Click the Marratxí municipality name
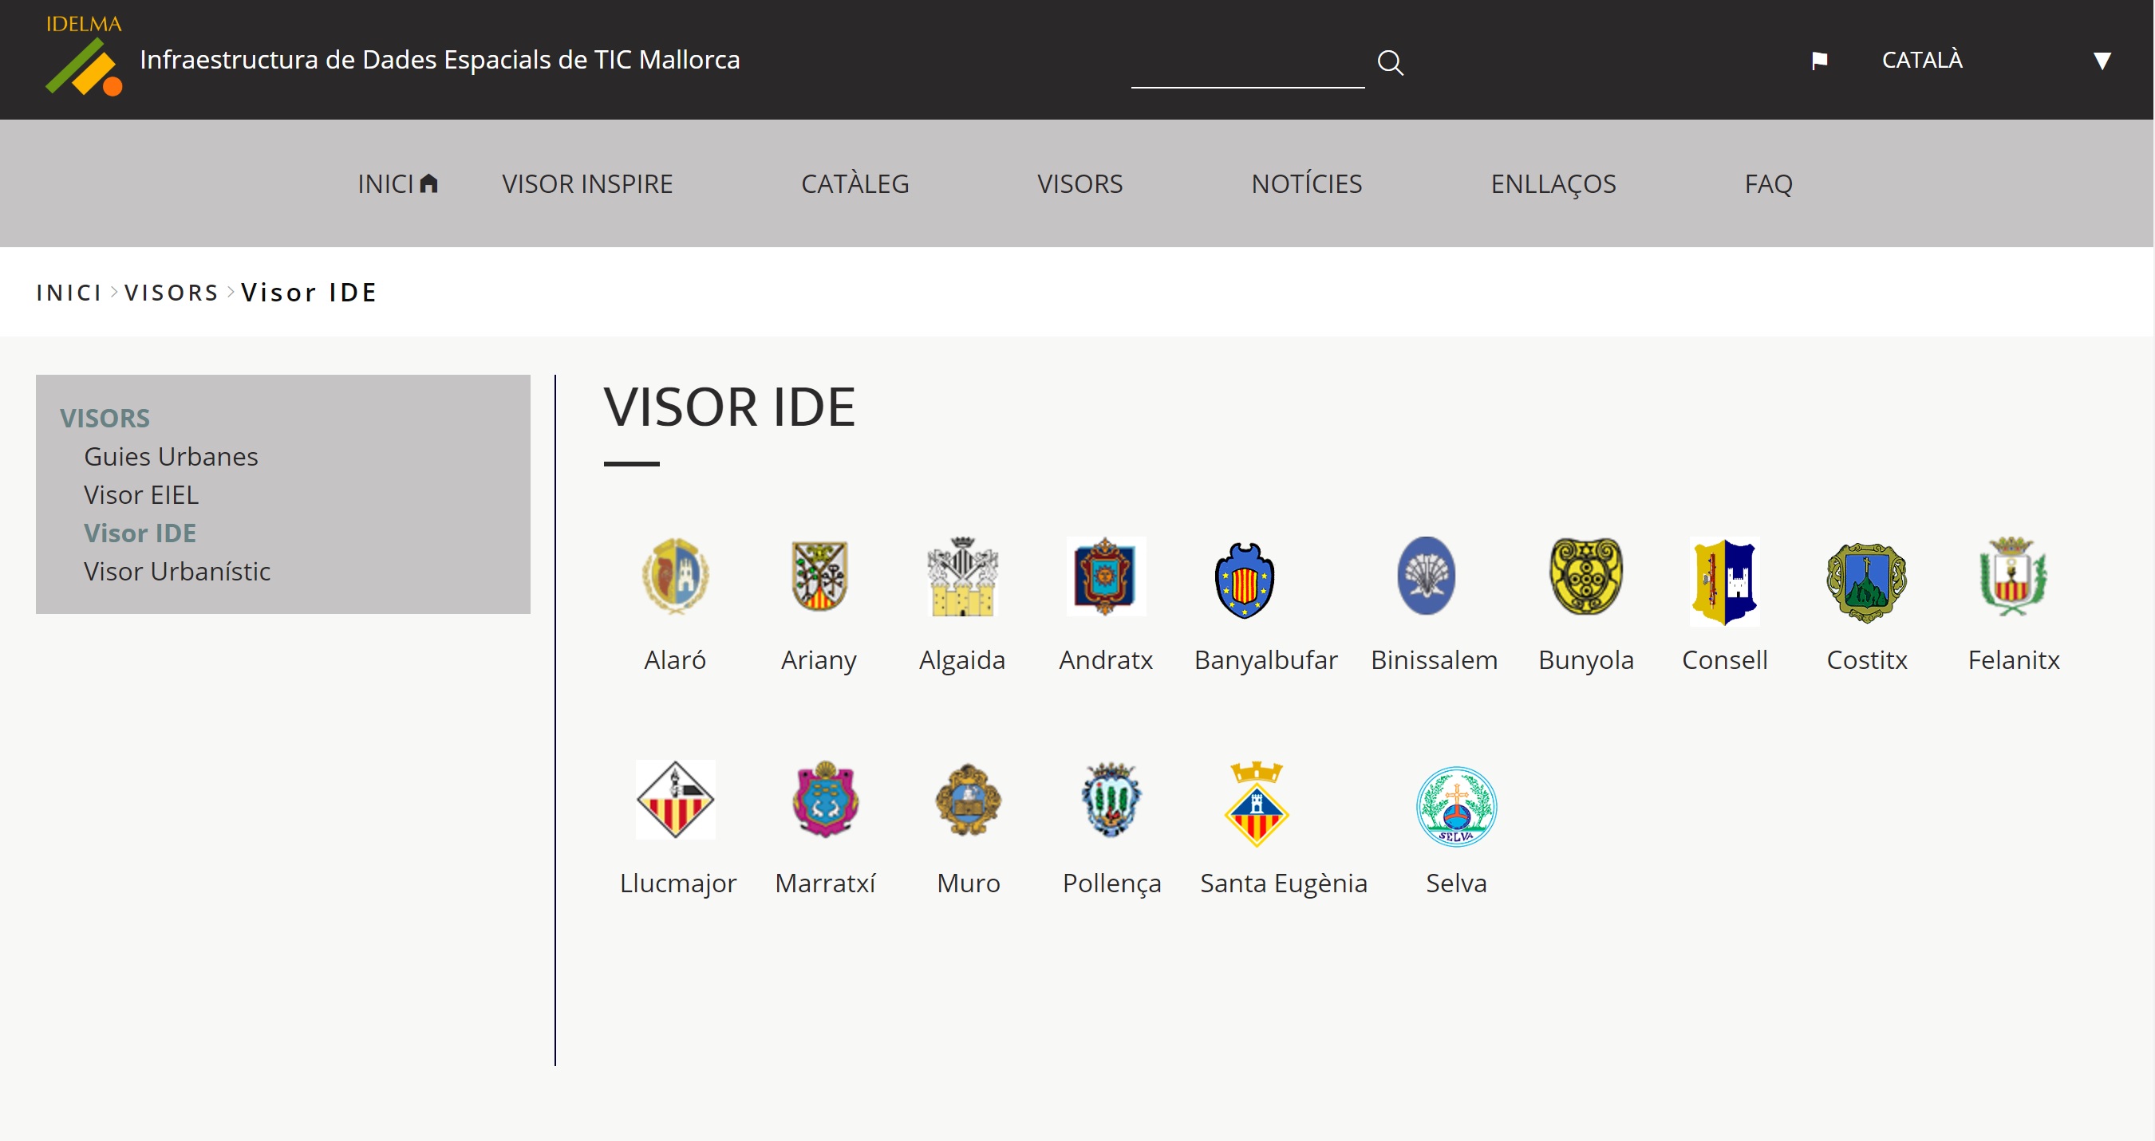 [825, 883]
